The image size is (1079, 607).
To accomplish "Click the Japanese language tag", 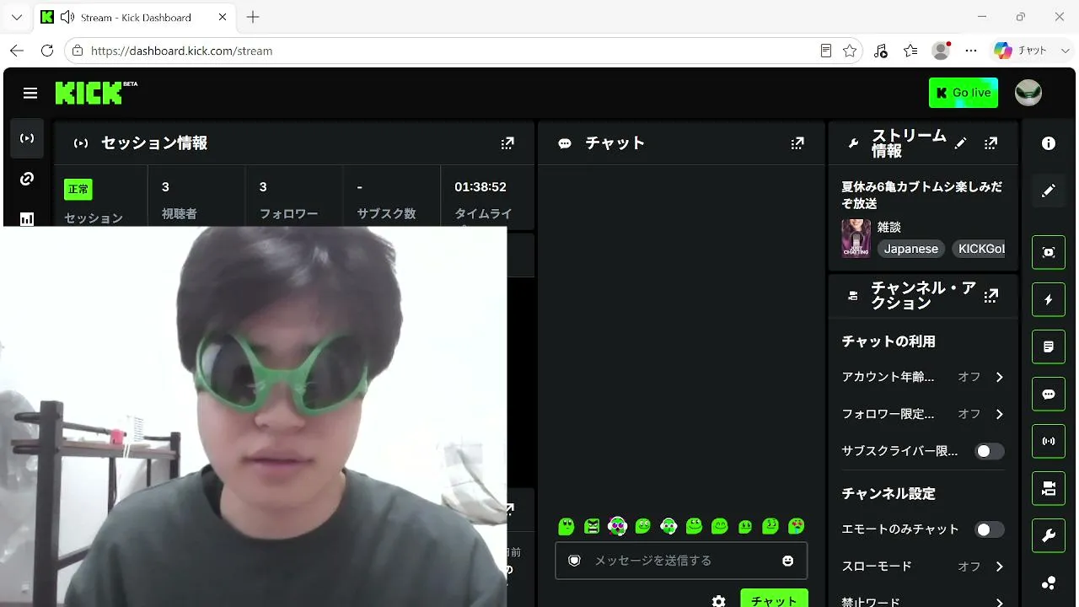I will (x=911, y=249).
